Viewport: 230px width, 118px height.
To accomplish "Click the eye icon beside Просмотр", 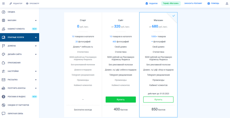I will pyautogui.click(x=27, y=3).
